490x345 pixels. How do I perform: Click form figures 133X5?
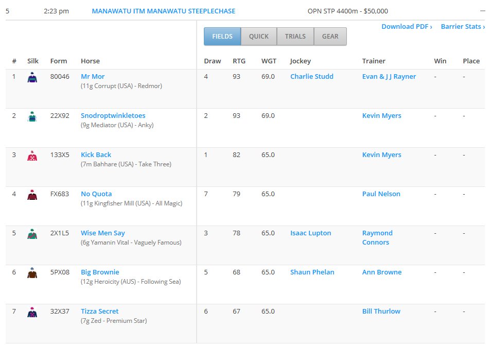pos(60,154)
